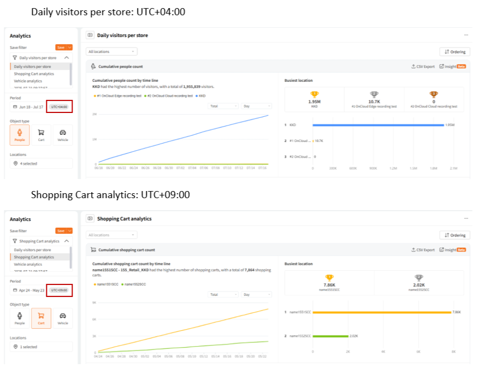Open Total dropdown in people count chart
The image size is (494, 375).
point(224,106)
